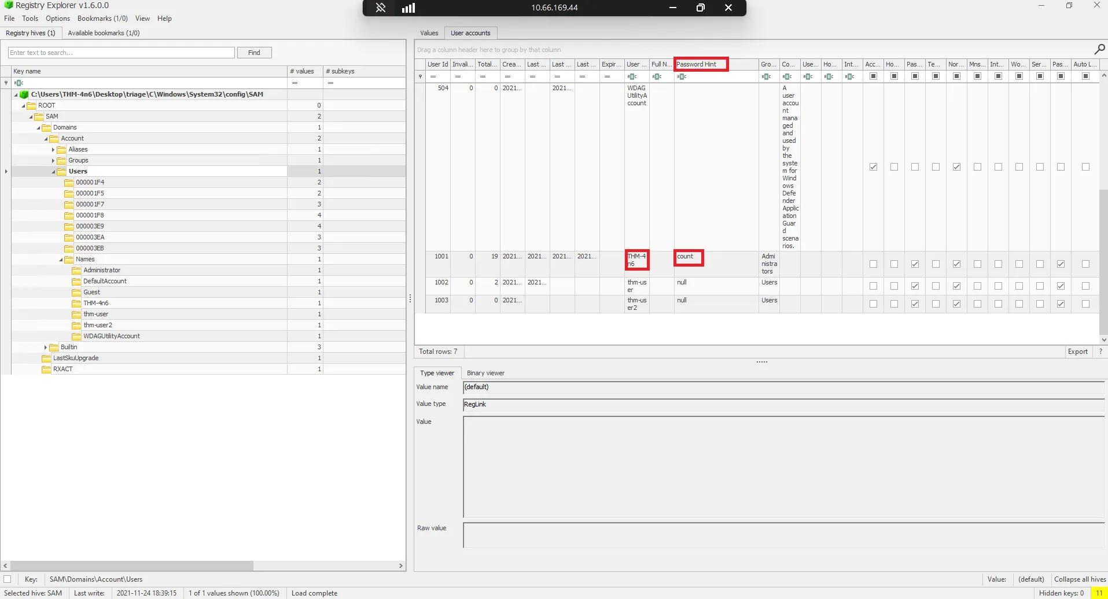Screen dimensions: 1108x599
Task: Click folder icon of Aliases key
Action: [x=62, y=149]
